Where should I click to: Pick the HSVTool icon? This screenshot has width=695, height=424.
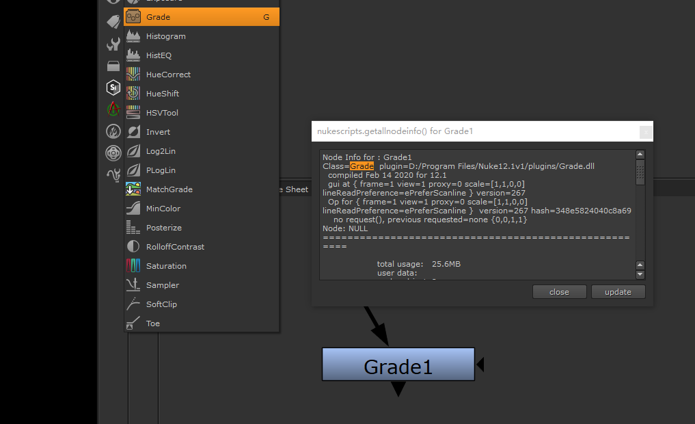coord(134,113)
